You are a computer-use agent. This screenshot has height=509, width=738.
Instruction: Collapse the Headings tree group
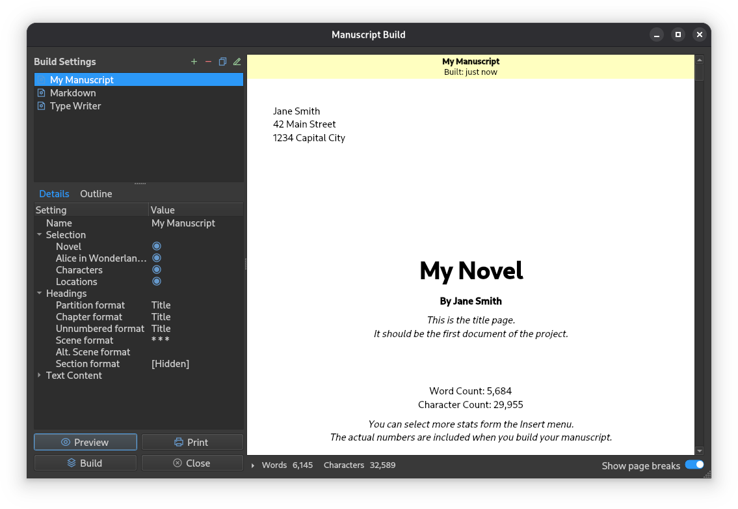tap(40, 293)
